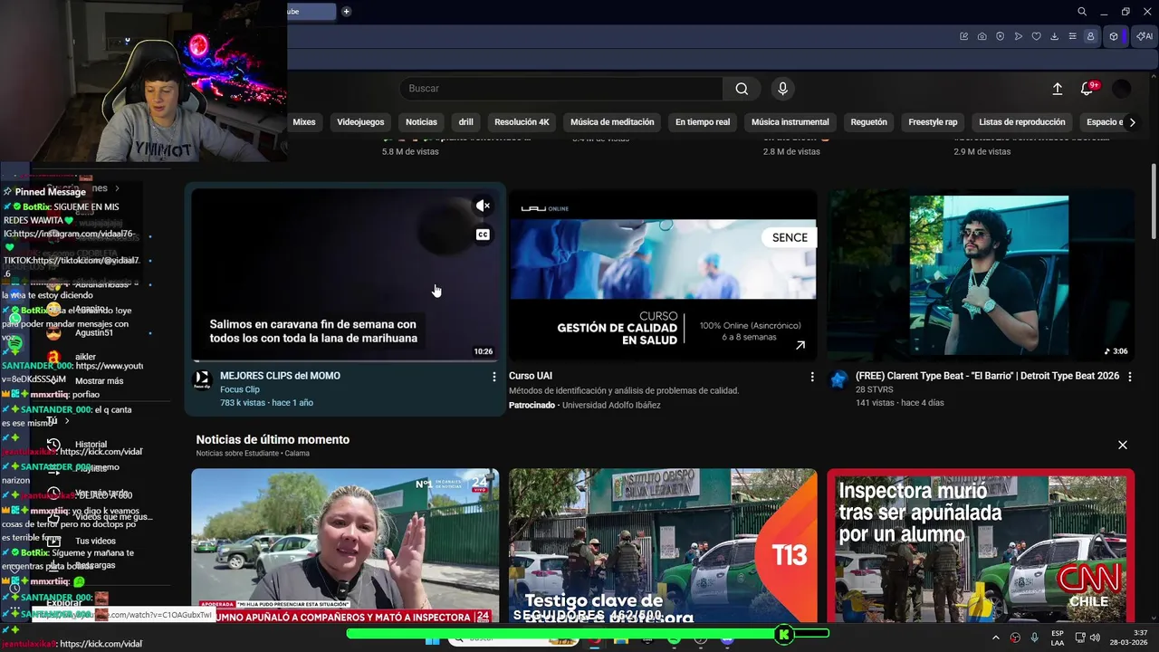Open the browser downloads icon

1055,36
